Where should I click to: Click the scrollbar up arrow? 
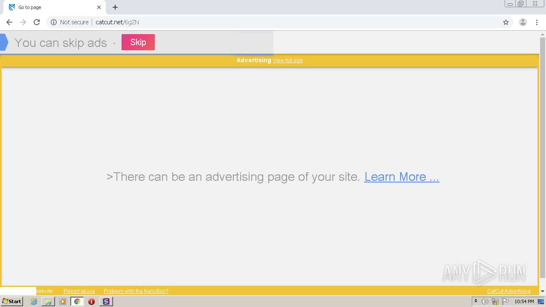coord(543,34)
